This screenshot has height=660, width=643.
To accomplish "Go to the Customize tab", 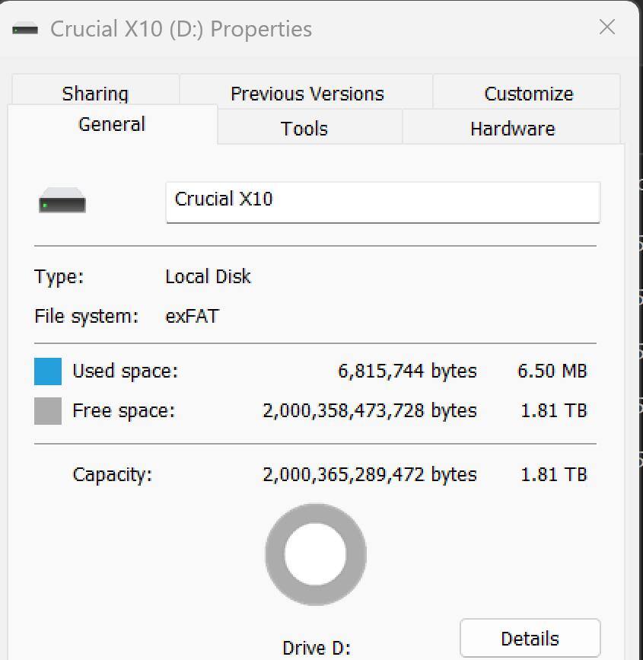I will point(528,93).
